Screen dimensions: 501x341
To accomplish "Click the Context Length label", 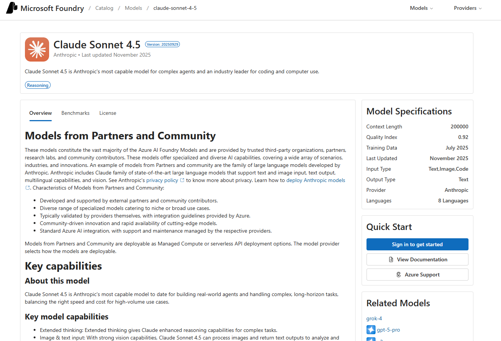I will (x=384, y=127).
